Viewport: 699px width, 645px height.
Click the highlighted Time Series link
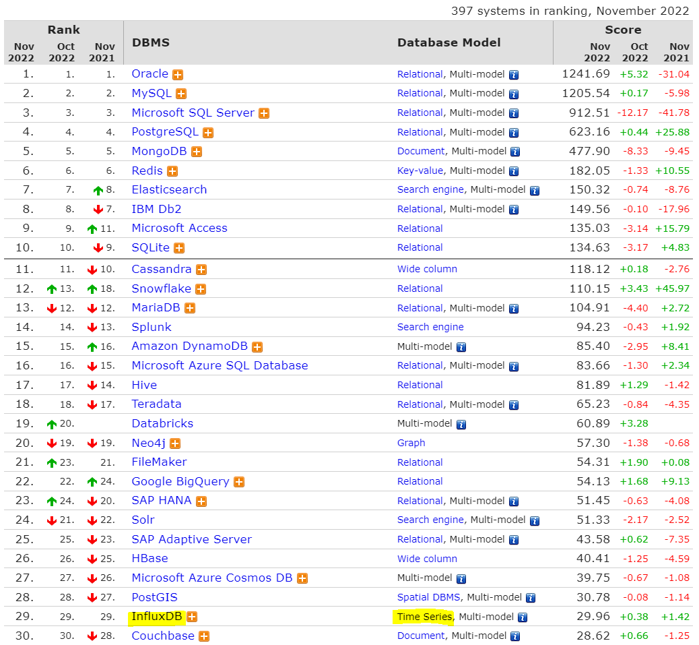tap(424, 617)
